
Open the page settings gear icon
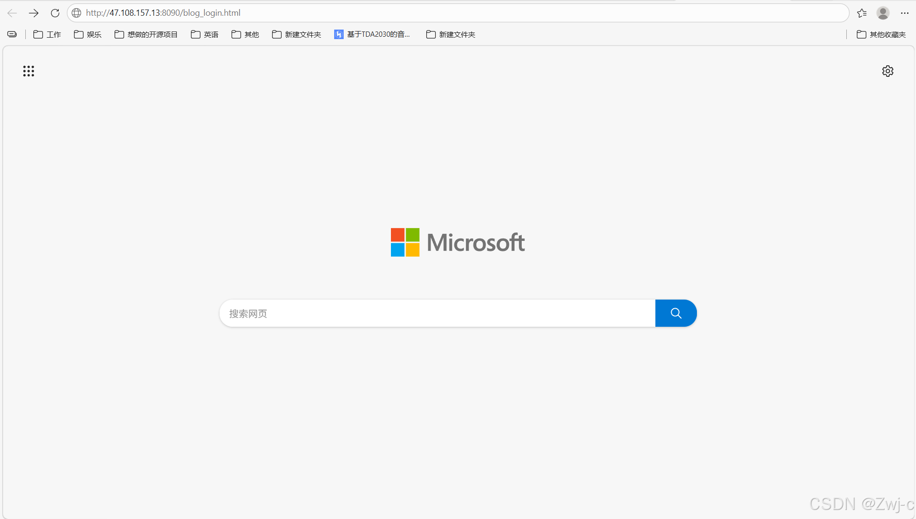pyautogui.click(x=888, y=71)
